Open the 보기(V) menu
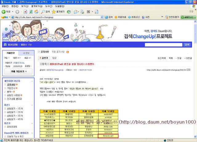 pos(25,6)
